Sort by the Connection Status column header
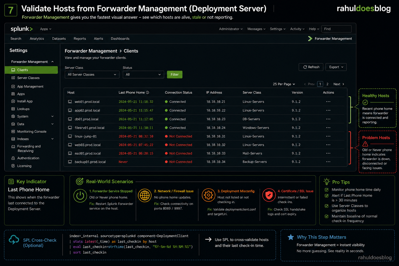The width and height of the screenshot is (399, 266). [178, 92]
